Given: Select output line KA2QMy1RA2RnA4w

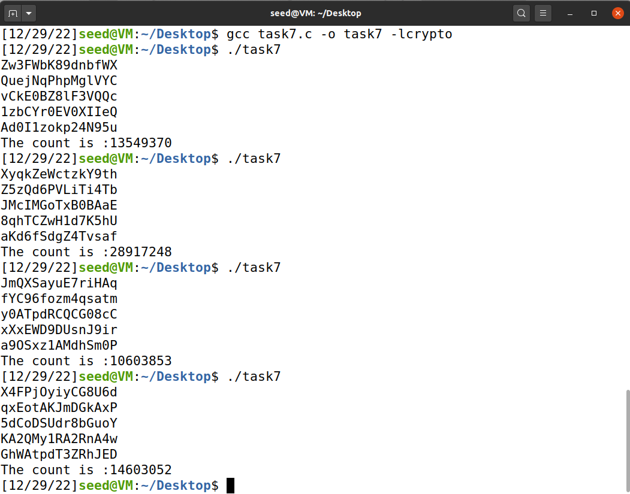Looking at the screenshot, I should click(x=59, y=439).
